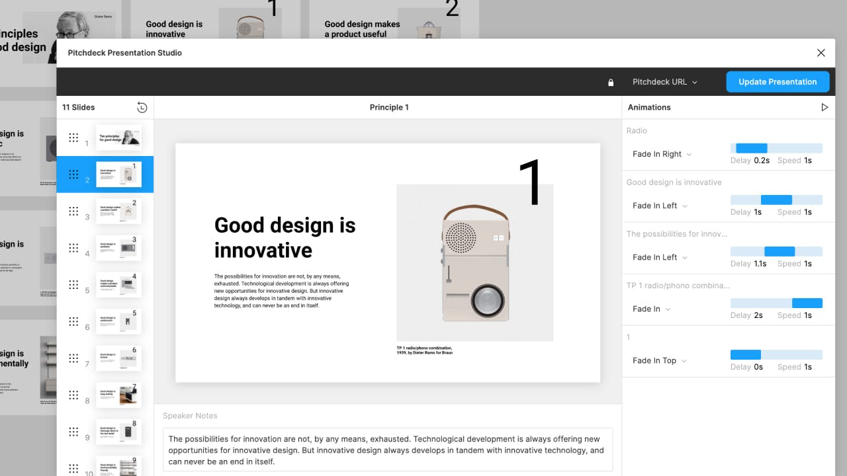Viewport: 847px width, 476px height.
Task: Click the slide history clock icon
Action: tap(142, 107)
